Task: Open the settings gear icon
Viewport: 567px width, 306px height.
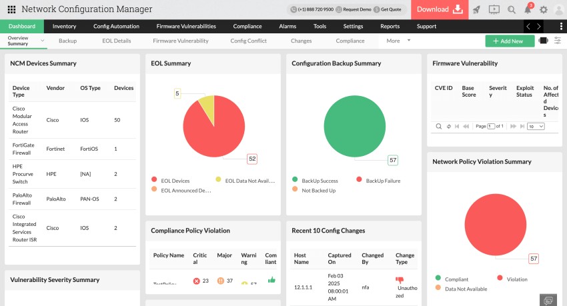Action: click(x=544, y=10)
